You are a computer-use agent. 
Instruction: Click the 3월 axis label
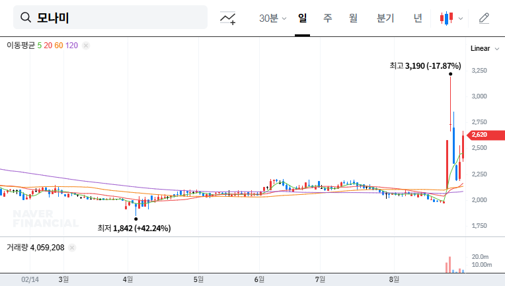(63, 279)
